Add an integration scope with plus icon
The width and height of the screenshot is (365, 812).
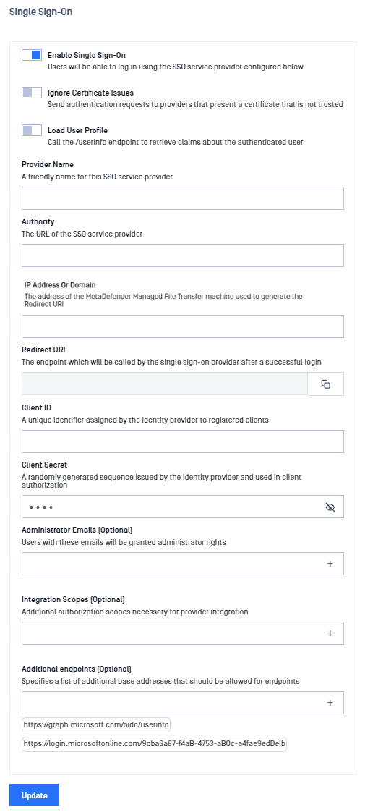coord(330,633)
